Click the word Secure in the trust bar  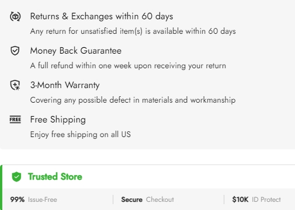click(131, 199)
